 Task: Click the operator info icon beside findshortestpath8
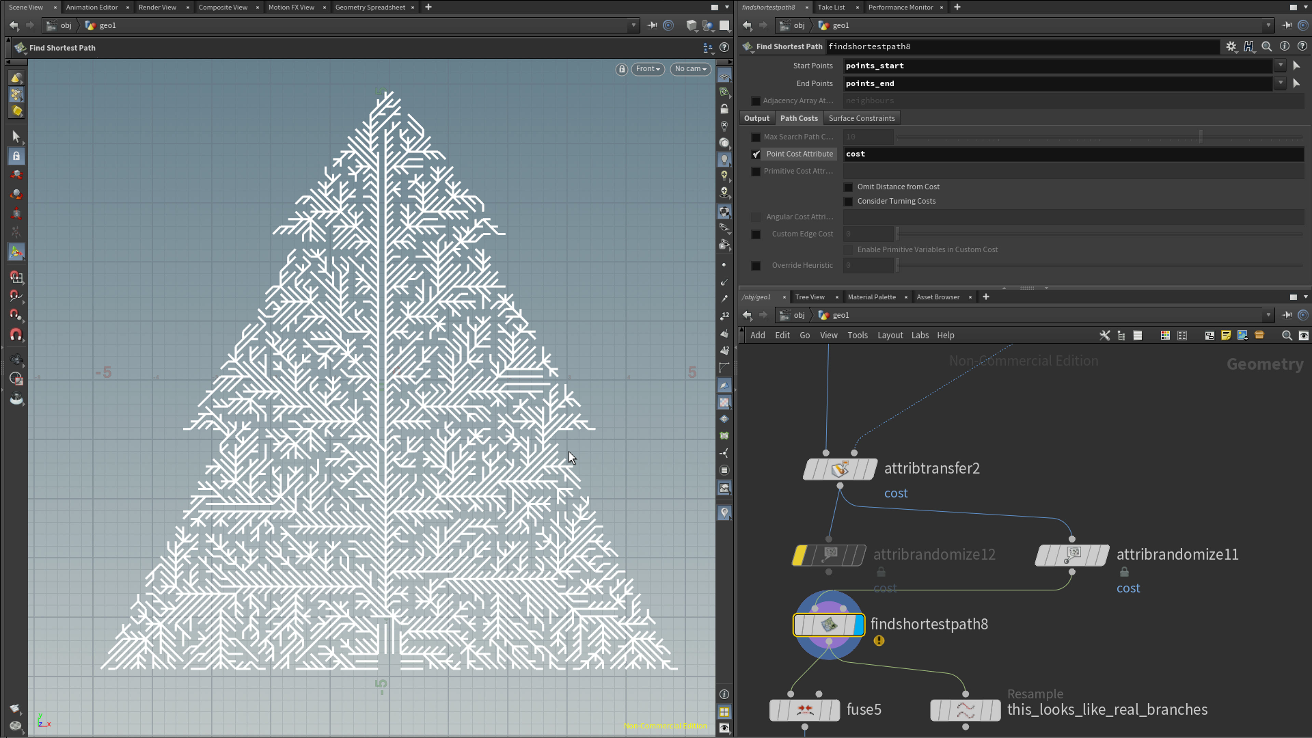pos(1285,46)
